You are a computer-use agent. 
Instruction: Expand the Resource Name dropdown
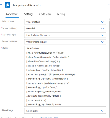tap(65, 42)
